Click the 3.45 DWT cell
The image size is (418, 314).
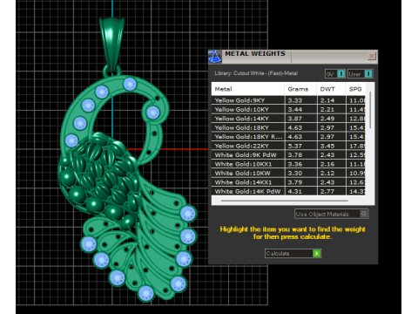(331, 146)
